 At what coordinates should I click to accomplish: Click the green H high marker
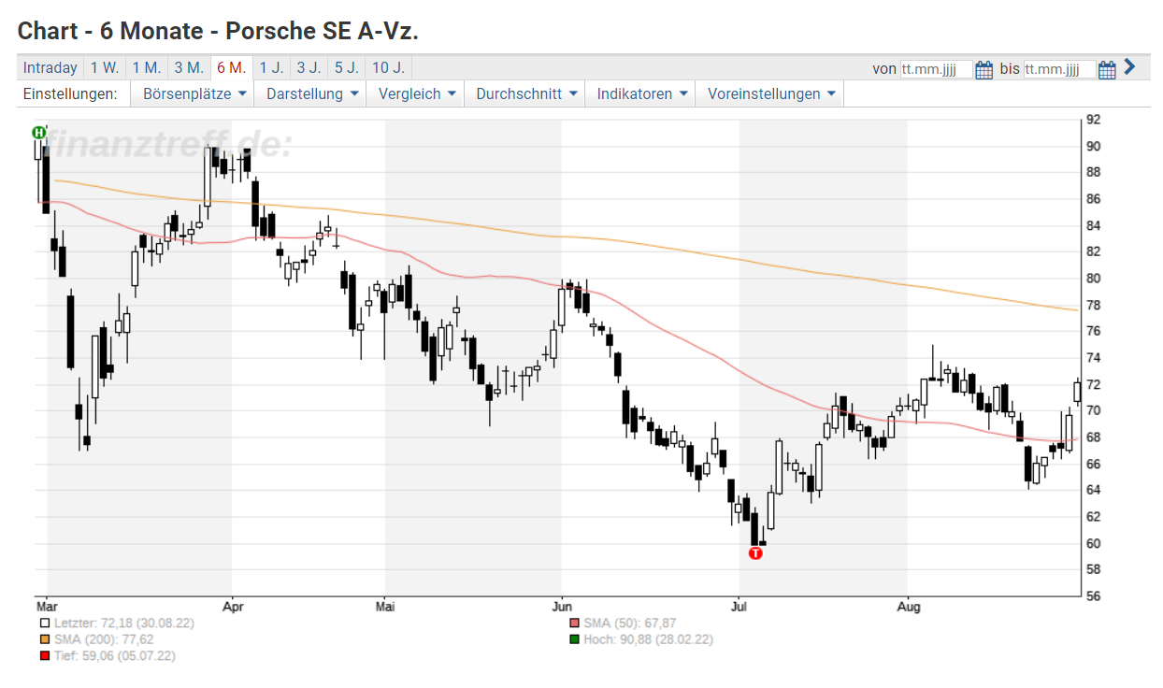38,133
